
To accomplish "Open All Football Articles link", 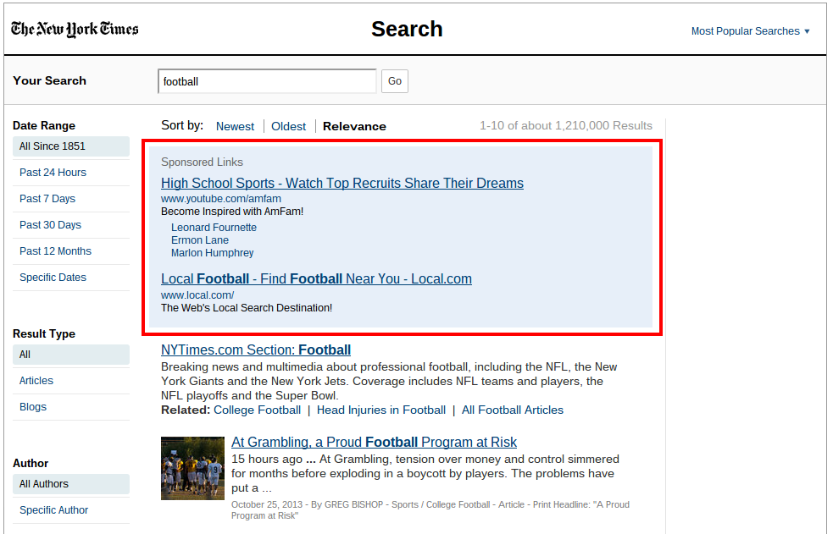I will tap(512, 410).
